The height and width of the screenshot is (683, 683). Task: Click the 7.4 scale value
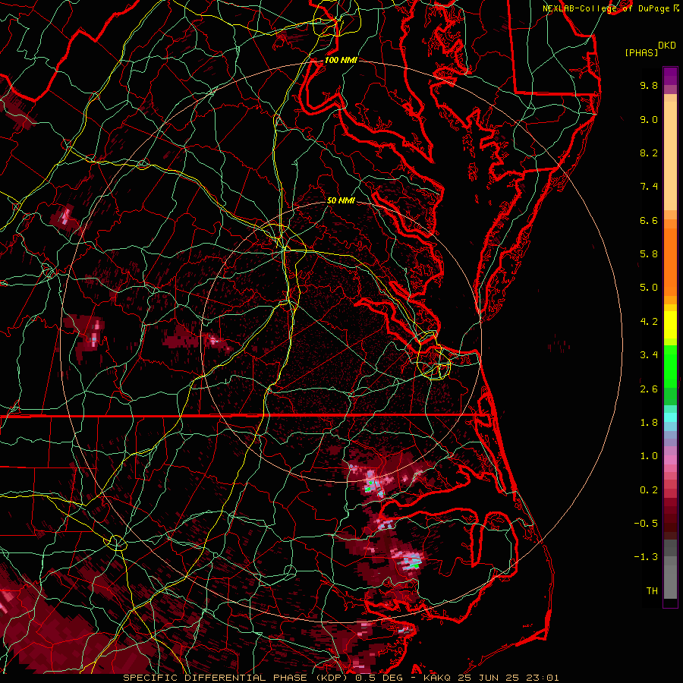point(649,187)
